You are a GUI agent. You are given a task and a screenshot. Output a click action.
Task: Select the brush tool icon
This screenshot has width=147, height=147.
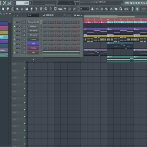pyautogui.click(x=70, y=9)
